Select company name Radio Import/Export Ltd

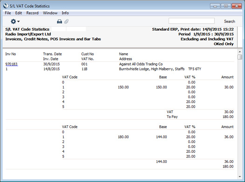(28, 34)
